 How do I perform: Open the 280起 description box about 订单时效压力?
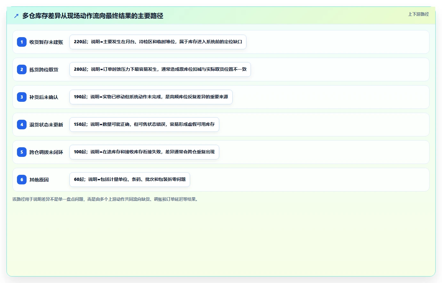[x=160, y=69]
